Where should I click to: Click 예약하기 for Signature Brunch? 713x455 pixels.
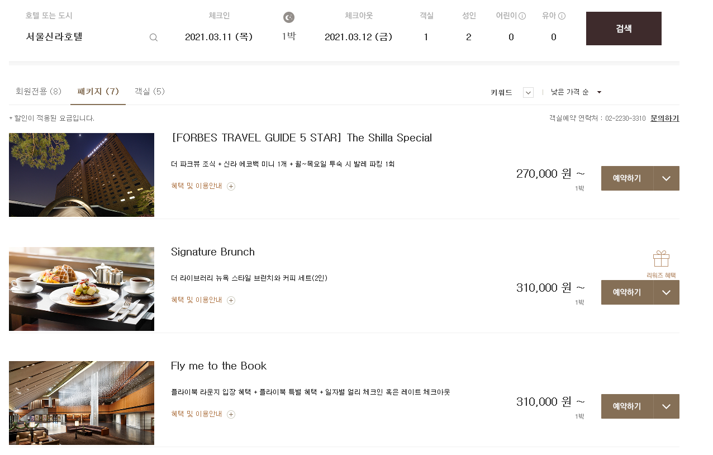pos(627,292)
